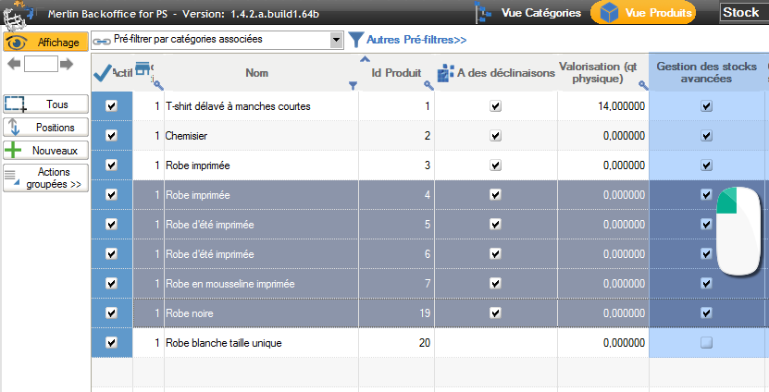
Task: Click the left arrow navigation icon
Action: [x=14, y=64]
